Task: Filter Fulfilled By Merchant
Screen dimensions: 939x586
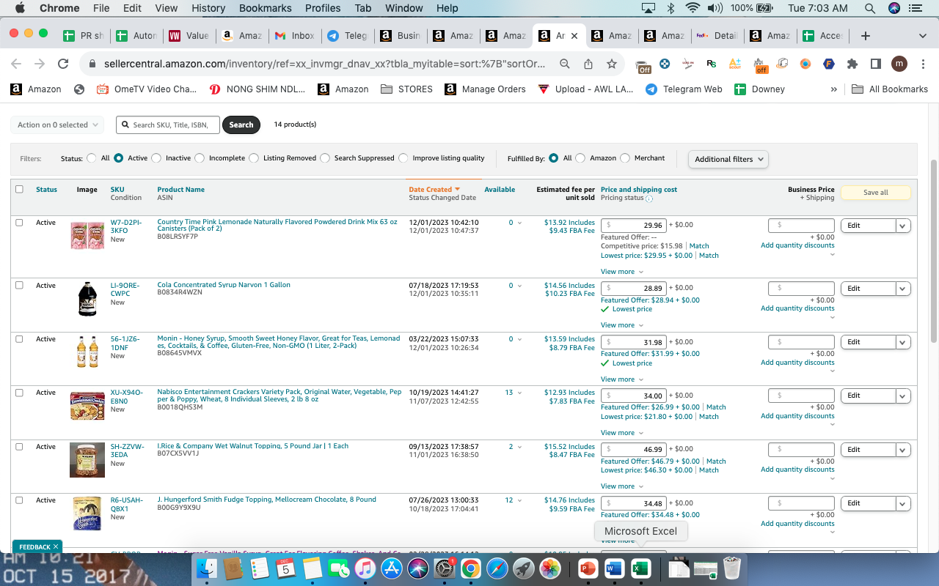Action: 626,158
